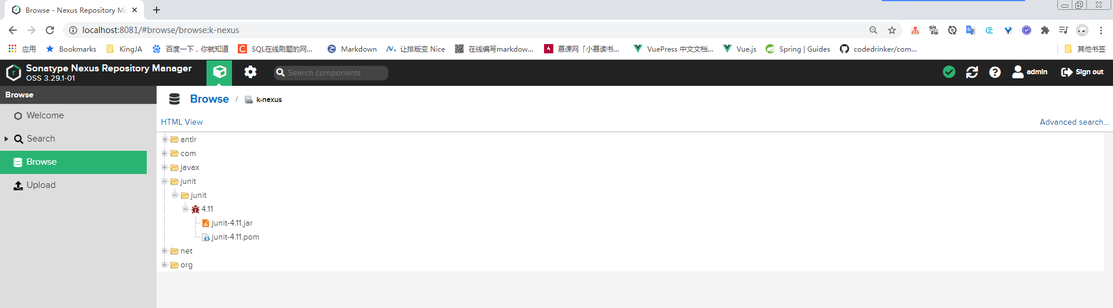Open the KingJA bookmark folder
The height and width of the screenshot is (308, 1113).
[124, 49]
